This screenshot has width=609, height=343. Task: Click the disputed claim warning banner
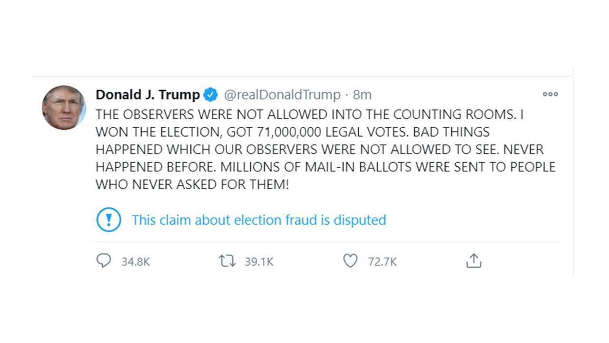[247, 220]
